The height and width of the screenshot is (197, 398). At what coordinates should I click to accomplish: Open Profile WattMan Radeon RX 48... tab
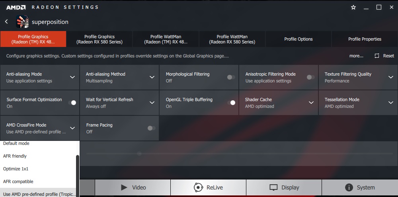click(166, 39)
